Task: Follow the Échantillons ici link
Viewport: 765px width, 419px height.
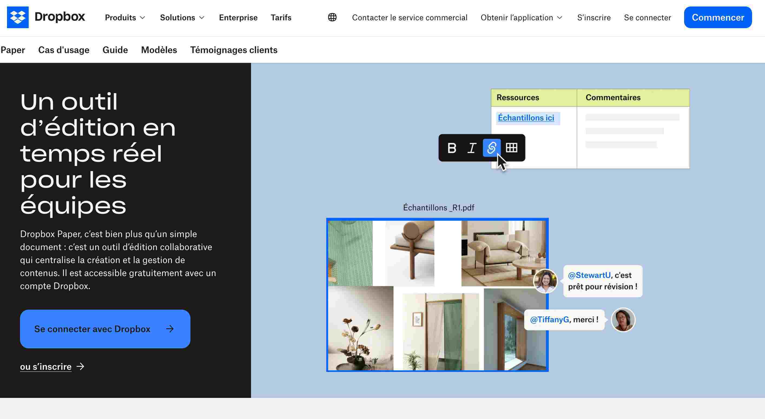Action: [x=526, y=118]
